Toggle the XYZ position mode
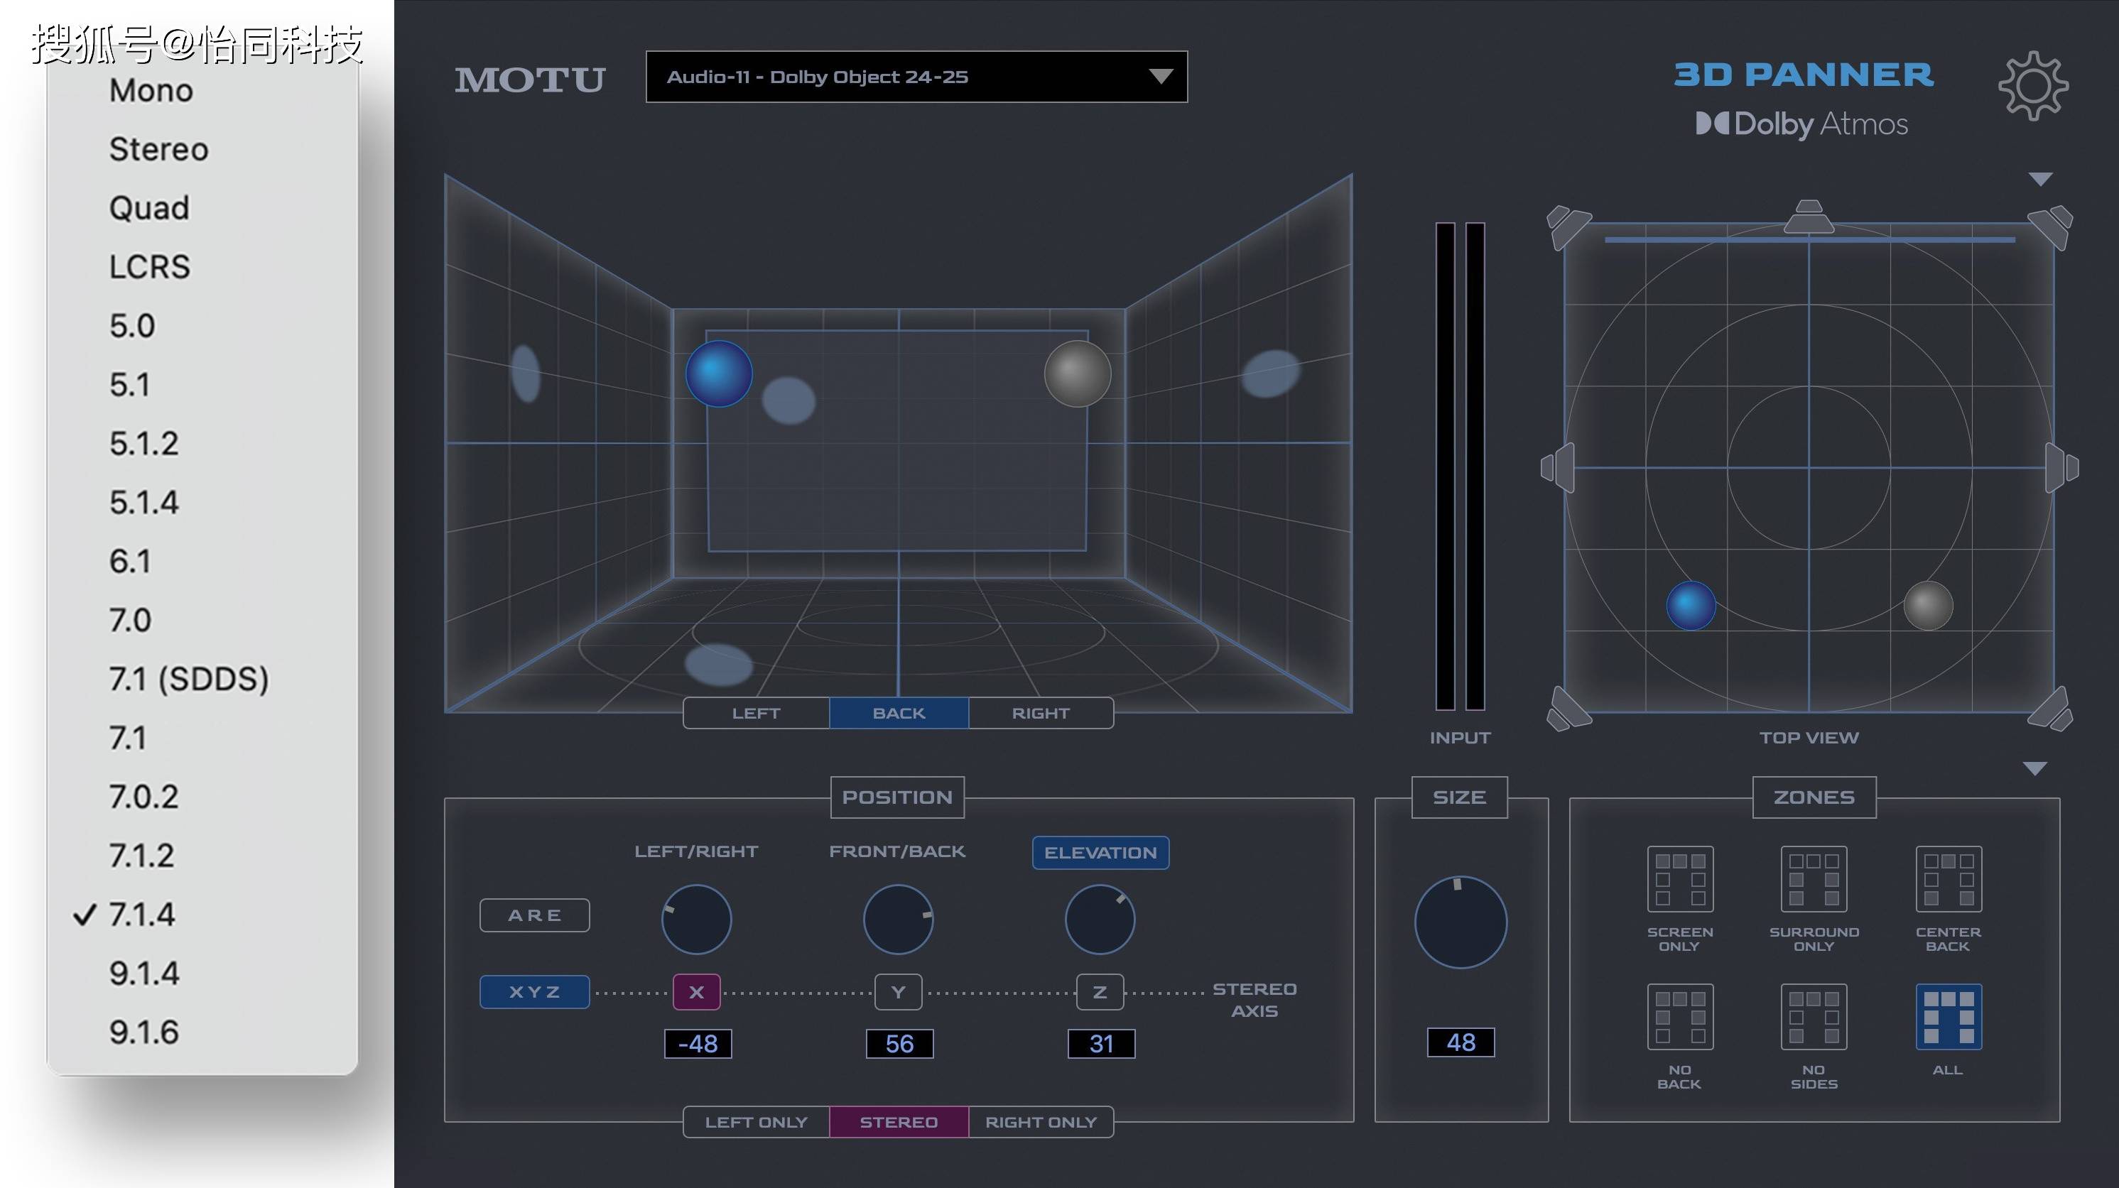Image resolution: width=2119 pixels, height=1188 pixels. (535, 991)
